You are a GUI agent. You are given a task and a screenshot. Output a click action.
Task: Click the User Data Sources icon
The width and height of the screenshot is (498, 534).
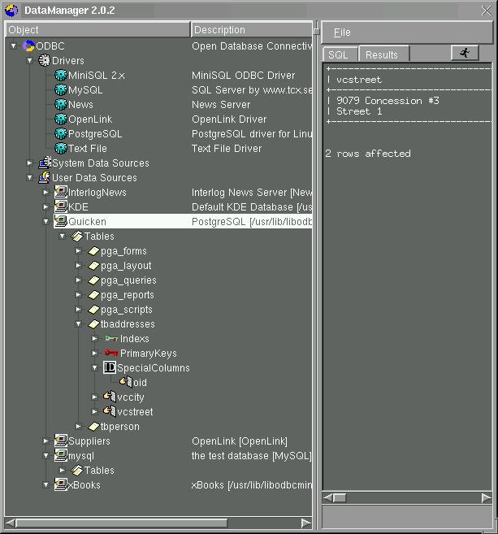tap(44, 177)
